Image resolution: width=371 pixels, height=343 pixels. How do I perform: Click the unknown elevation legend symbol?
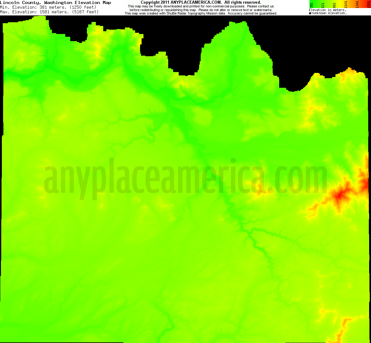point(310,13)
